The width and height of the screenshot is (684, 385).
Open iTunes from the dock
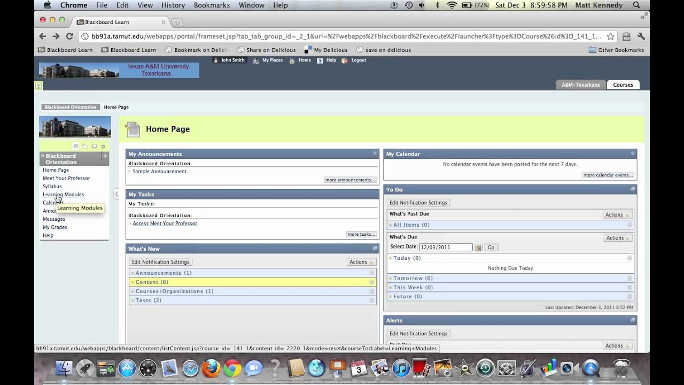[401, 368]
